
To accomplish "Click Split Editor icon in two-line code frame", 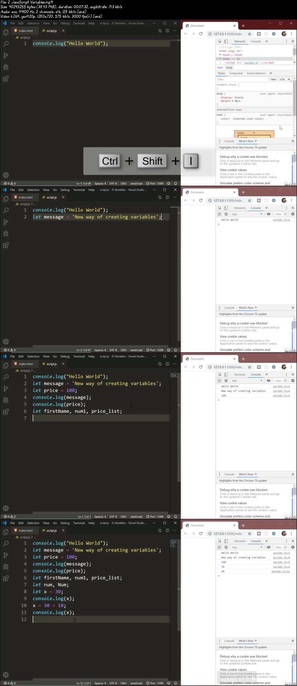I will [167, 197].
